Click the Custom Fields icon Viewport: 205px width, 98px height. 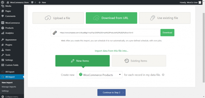[3, 65]
